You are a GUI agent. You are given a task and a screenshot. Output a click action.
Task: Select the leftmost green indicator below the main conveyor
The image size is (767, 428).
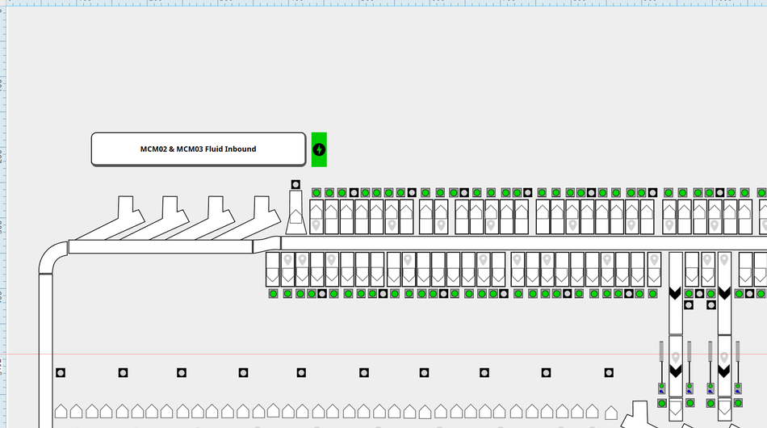pyautogui.click(x=274, y=293)
